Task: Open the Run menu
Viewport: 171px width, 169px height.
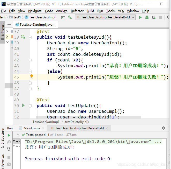Action: [100, 11]
